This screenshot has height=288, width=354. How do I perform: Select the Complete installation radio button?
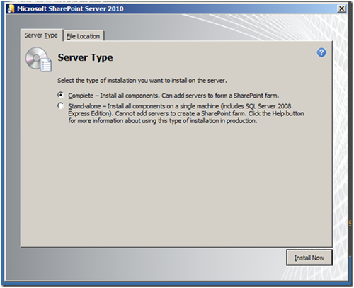click(x=61, y=95)
